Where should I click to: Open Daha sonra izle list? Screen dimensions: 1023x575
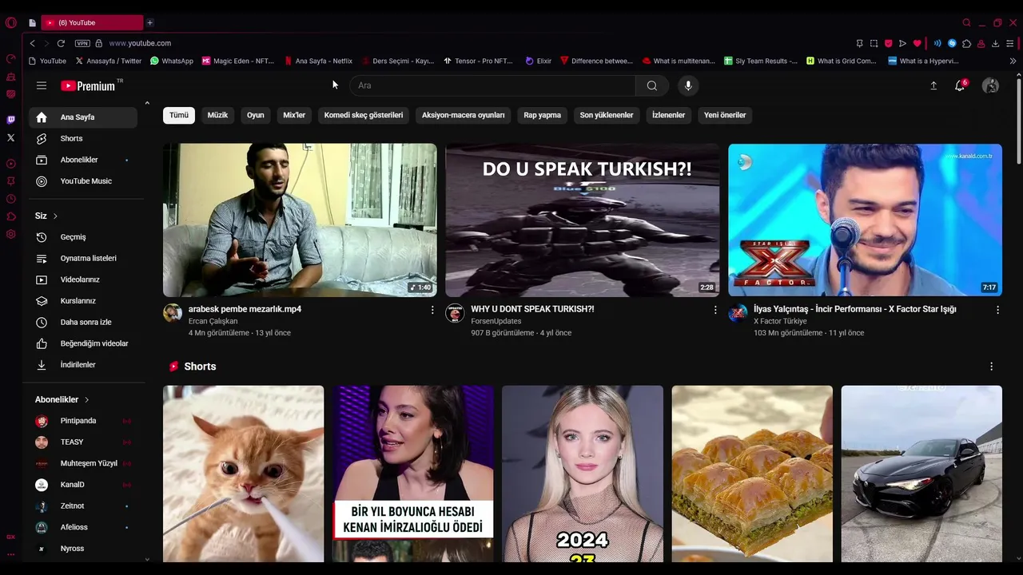click(83, 322)
